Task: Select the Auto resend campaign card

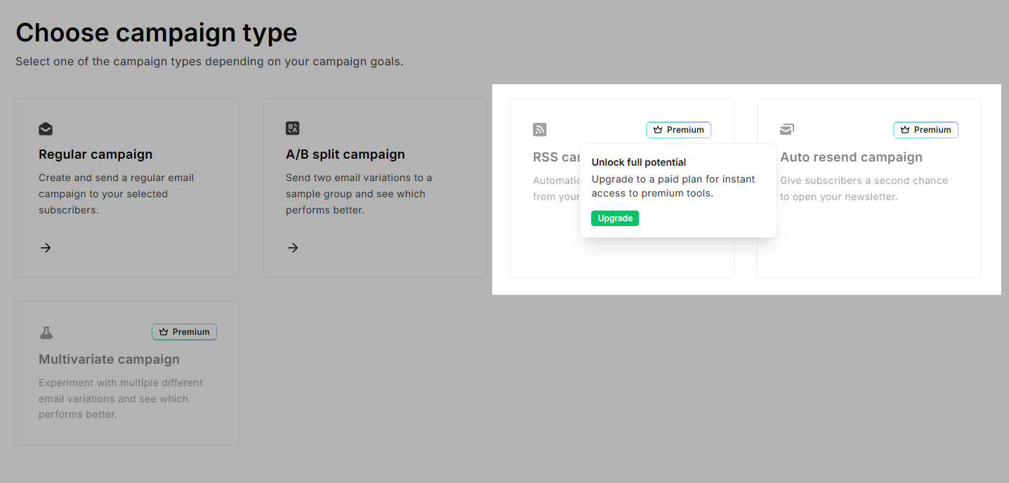Action: pos(869,187)
